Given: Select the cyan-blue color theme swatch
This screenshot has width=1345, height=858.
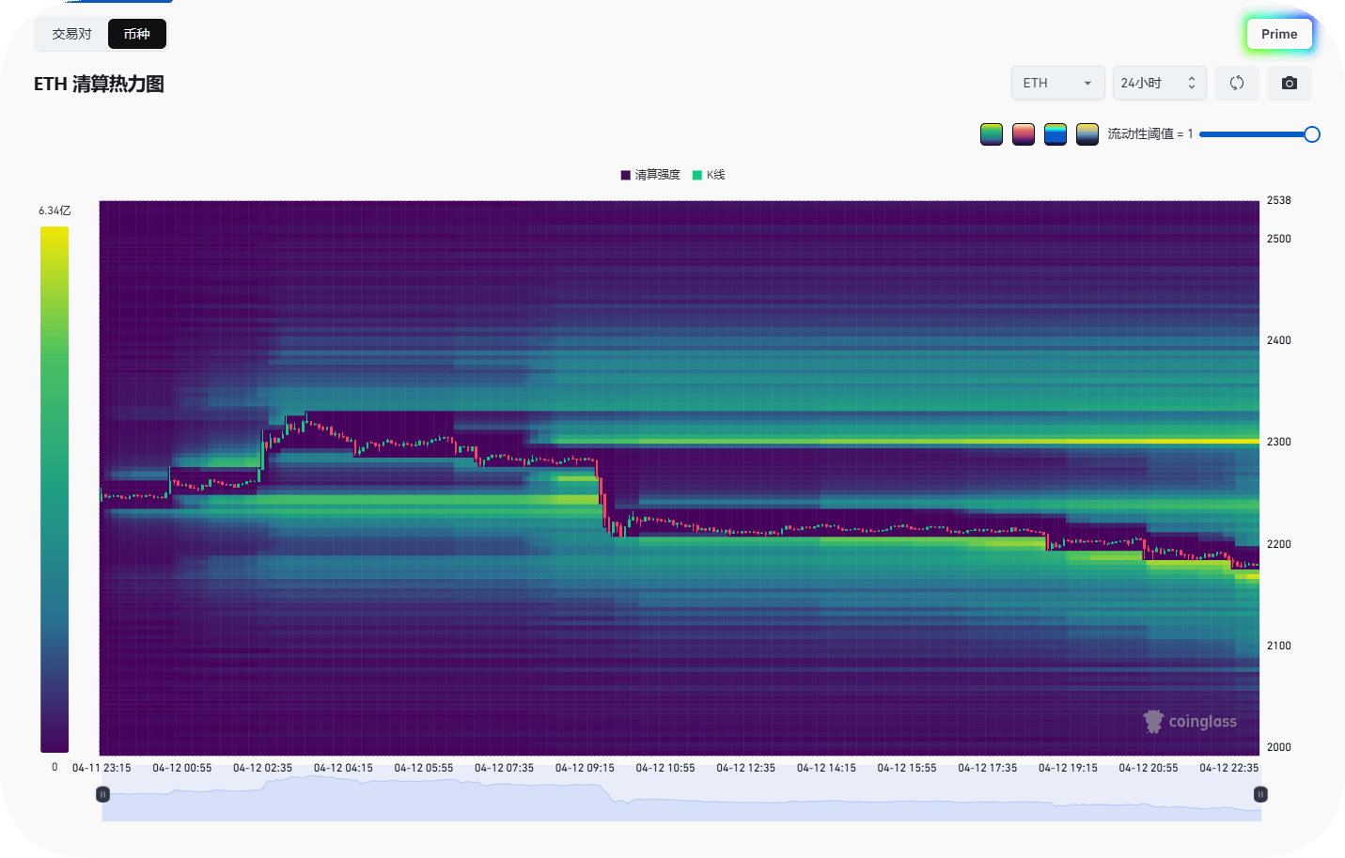Looking at the screenshot, I should (x=1056, y=134).
